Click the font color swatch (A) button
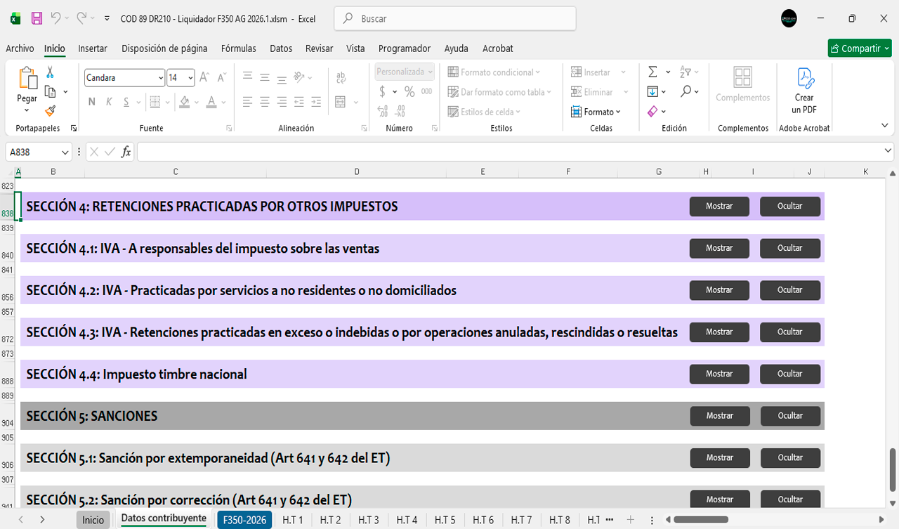This screenshot has width=899, height=529. [x=211, y=102]
